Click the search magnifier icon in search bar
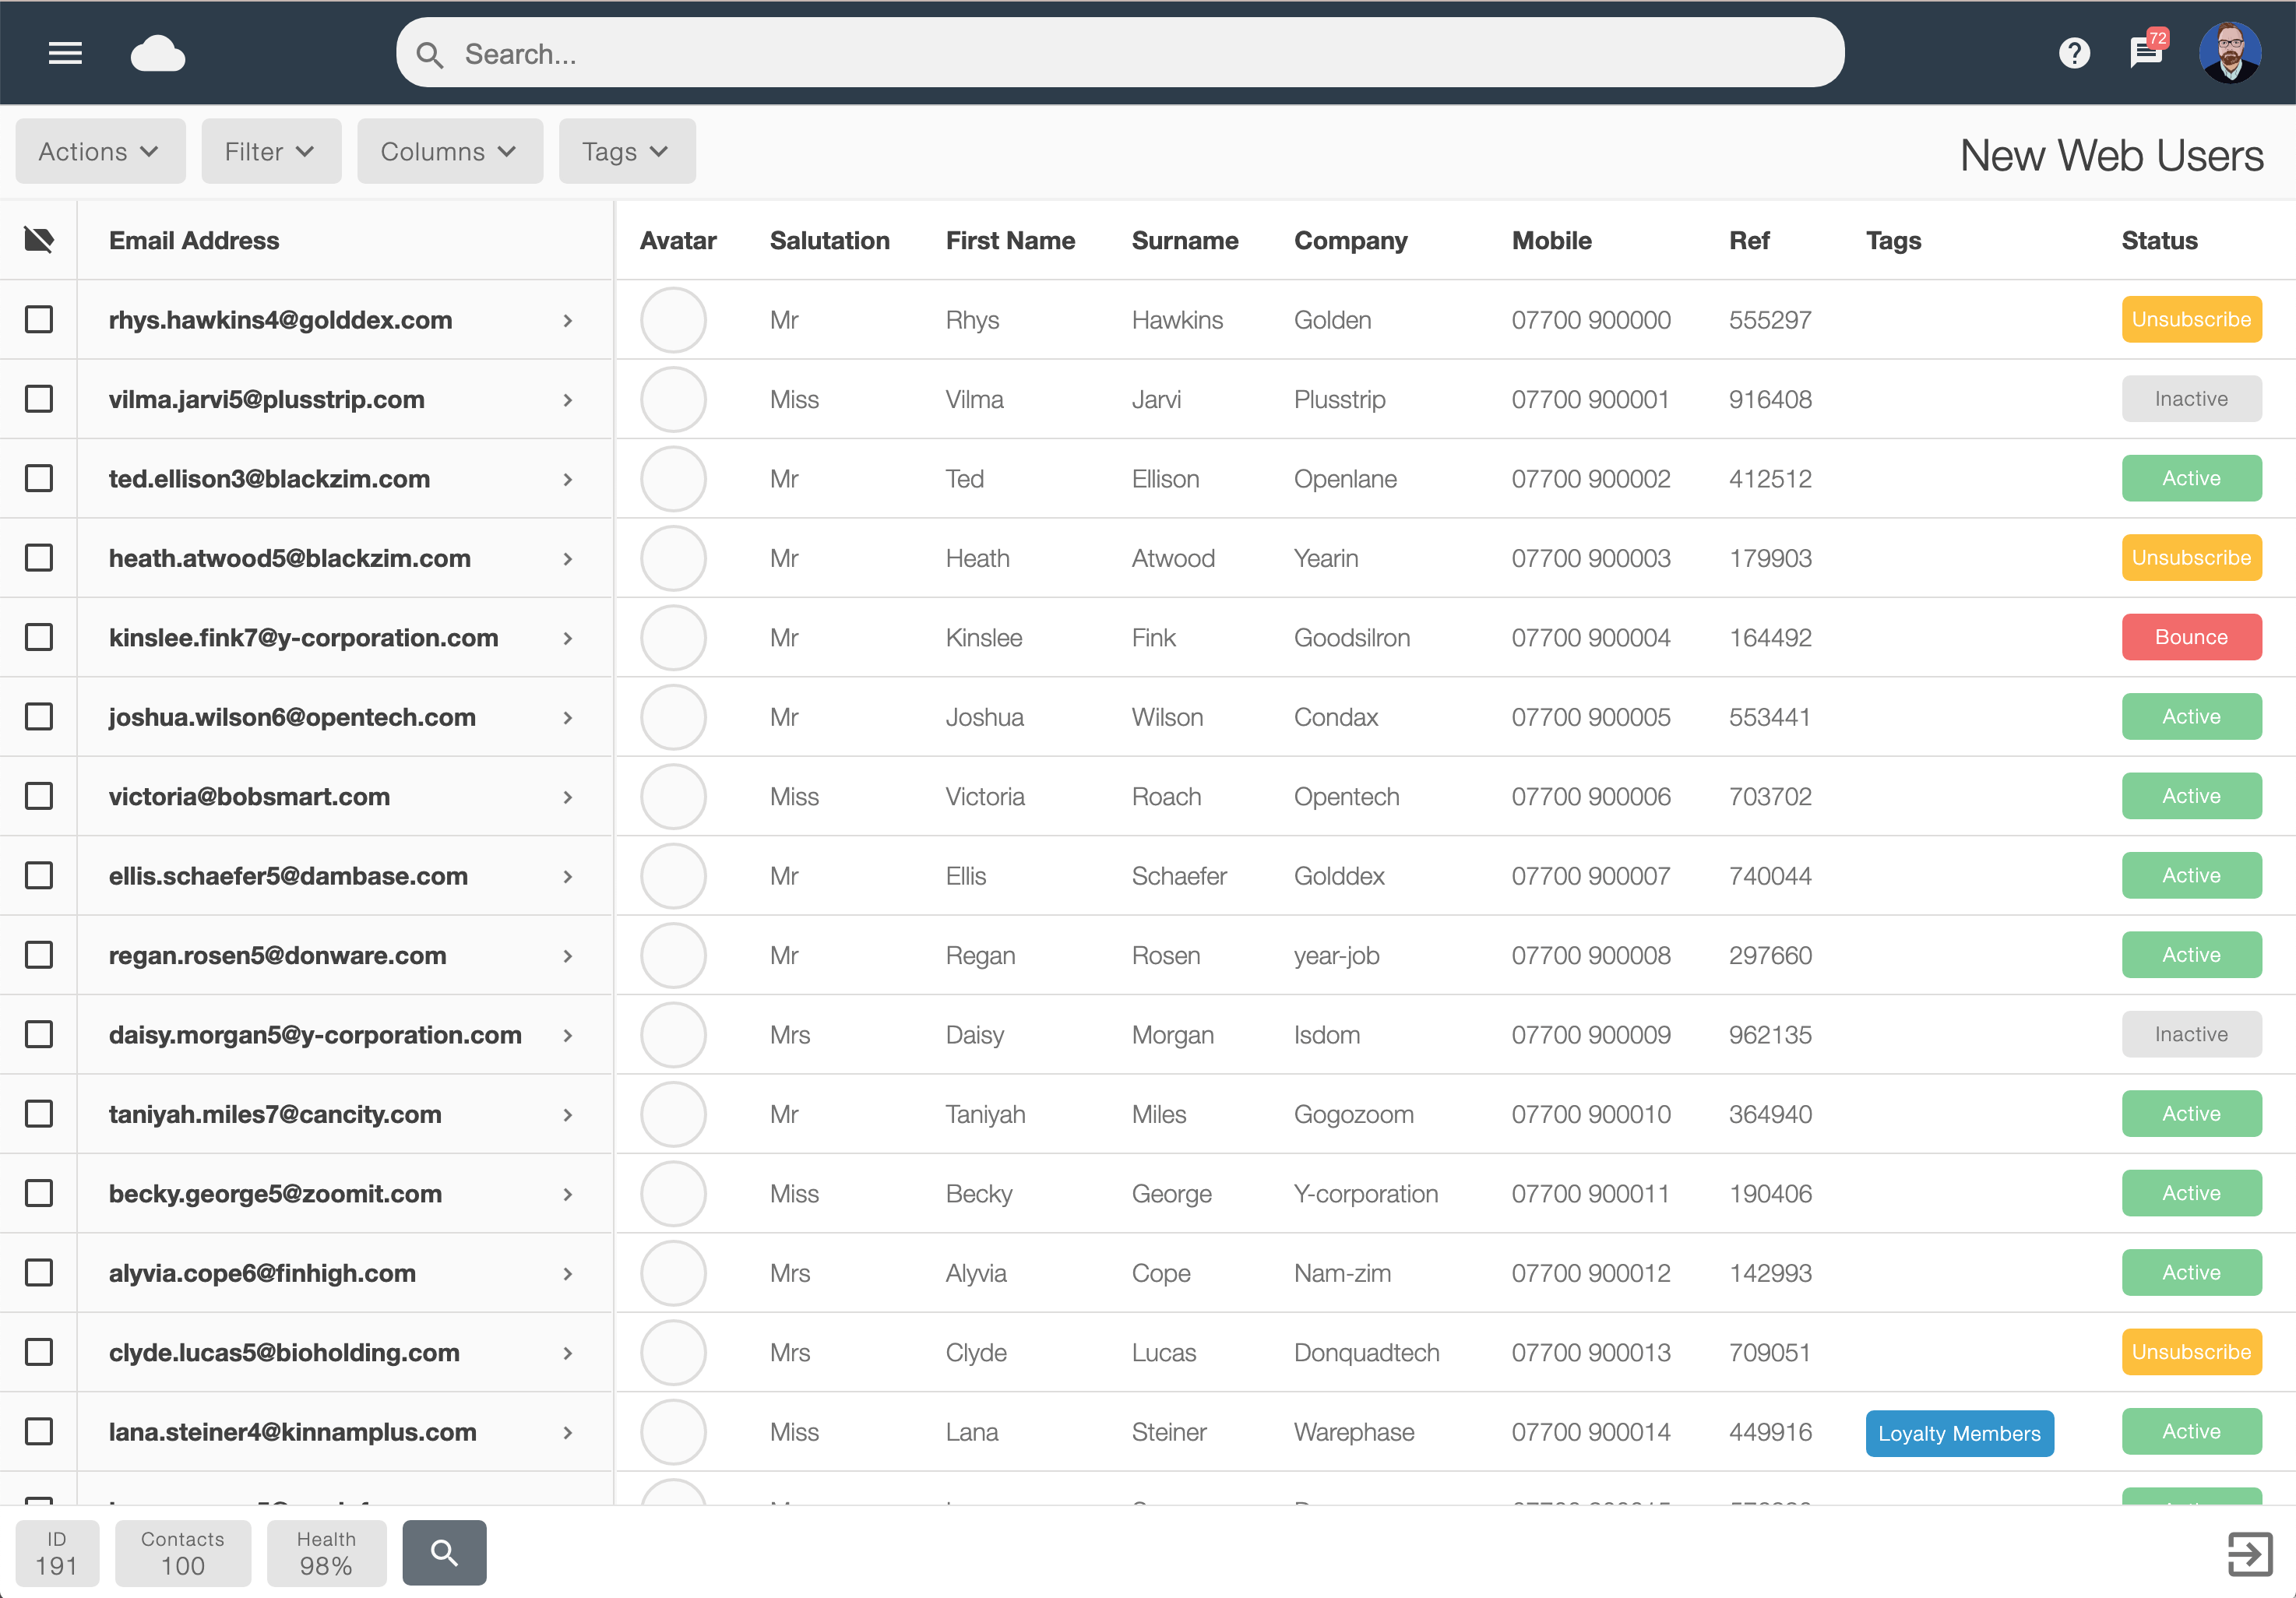 pyautogui.click(x=430, y=55)
